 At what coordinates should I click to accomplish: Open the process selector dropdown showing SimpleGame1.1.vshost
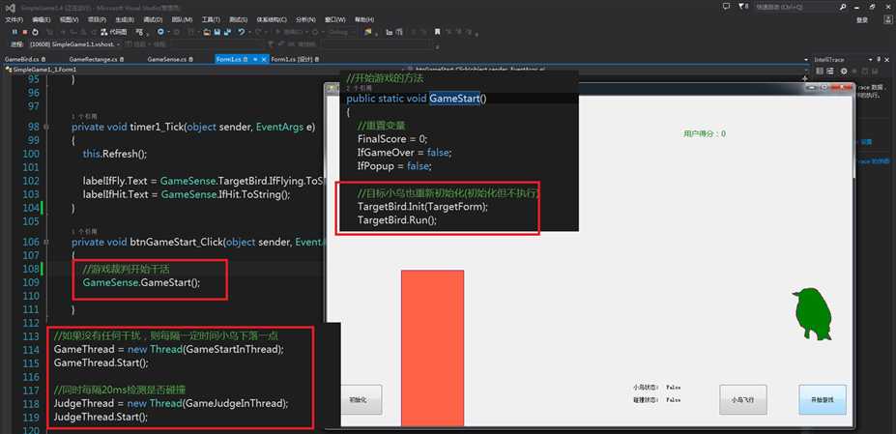tap(74, 44)
